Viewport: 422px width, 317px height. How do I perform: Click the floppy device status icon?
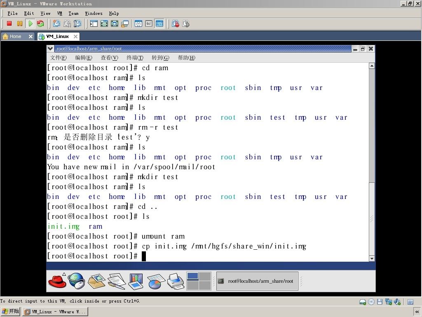(x=380, y=302)
